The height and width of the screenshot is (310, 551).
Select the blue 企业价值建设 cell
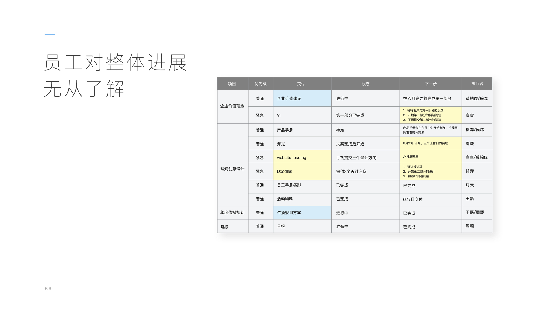click(302, 98)
